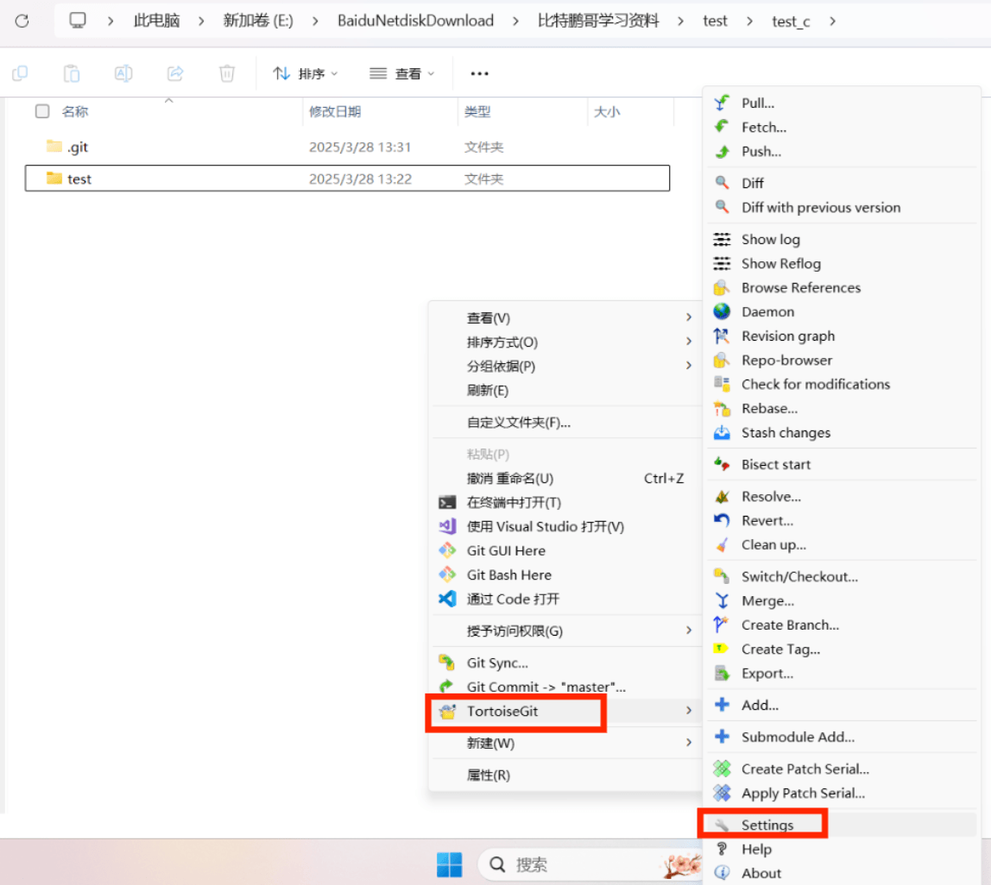The width and height of the screenshot is (991, 885).
Task: Click the Revert undo arrow icon
Action: pyautogui.click(x=722, y=520)
